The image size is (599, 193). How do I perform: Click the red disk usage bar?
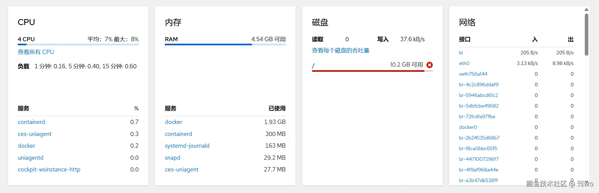click(x=368, y=71)
